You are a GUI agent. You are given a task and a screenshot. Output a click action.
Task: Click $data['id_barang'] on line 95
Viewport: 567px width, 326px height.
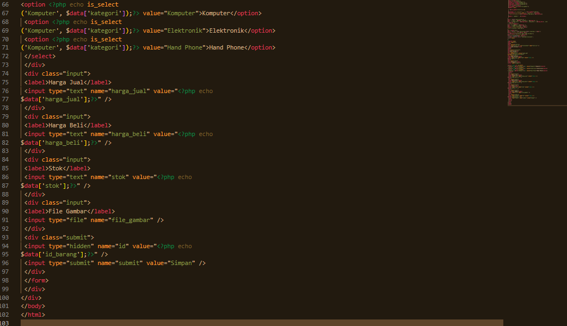(52, 255)
